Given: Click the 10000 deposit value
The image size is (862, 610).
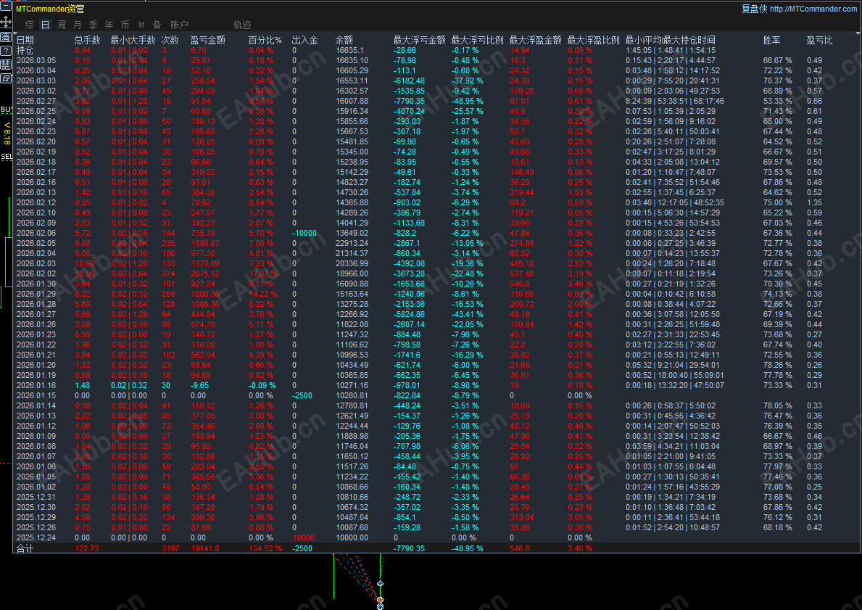Looking at the screenshot, I should [x=304, y=538].
